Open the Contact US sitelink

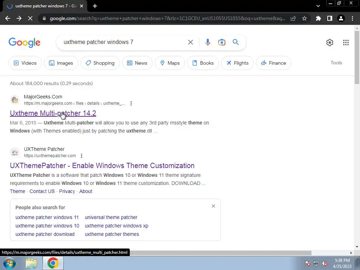(42, 191)
